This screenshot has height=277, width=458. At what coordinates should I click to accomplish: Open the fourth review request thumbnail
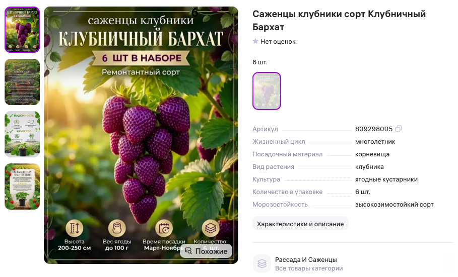(22, 187)
